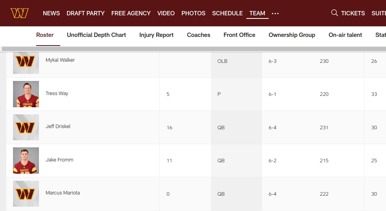The height and width of the screenshot is (211, 386).
Task: Expand the three-dot more menu
Action: [x=275, y=13]
